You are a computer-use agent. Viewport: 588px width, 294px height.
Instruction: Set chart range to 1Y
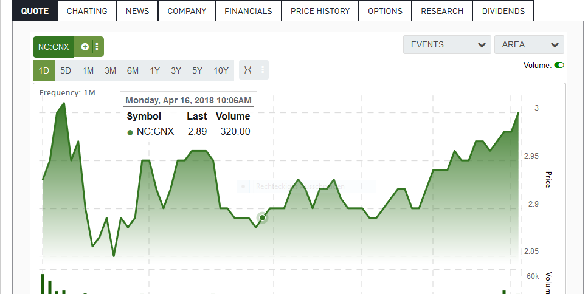154,70
